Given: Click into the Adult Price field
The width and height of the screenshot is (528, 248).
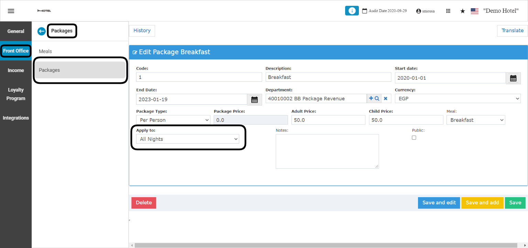Looking at the screenshot, I should pos(328,120).
